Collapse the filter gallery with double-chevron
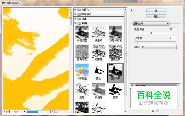Viewport: 185px width, 116px height. pos(131,10)
